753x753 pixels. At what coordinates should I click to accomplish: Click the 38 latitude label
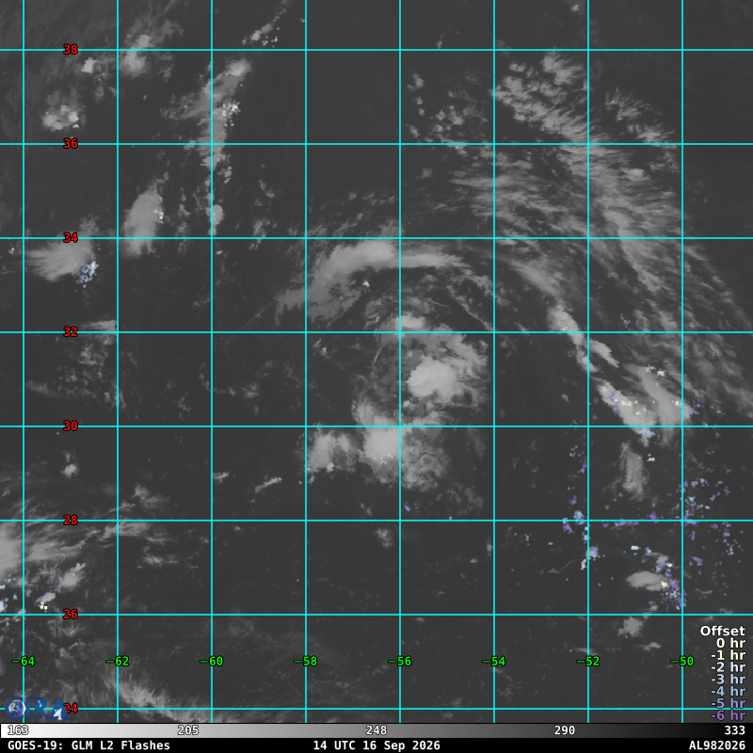71,50
